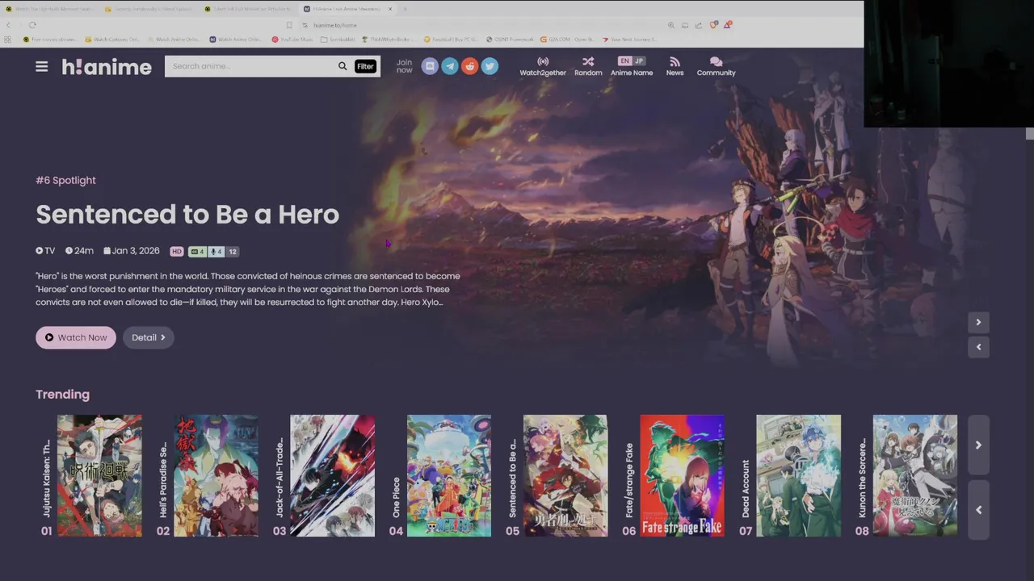Open the G2A.COM bookmark
The image size is (1034, 581).
tap(567, 39)
